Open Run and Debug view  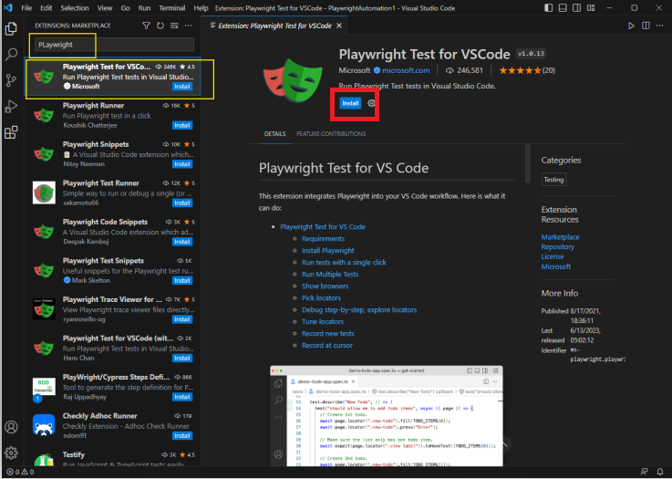pyautogui.click(x=11, y=106)
